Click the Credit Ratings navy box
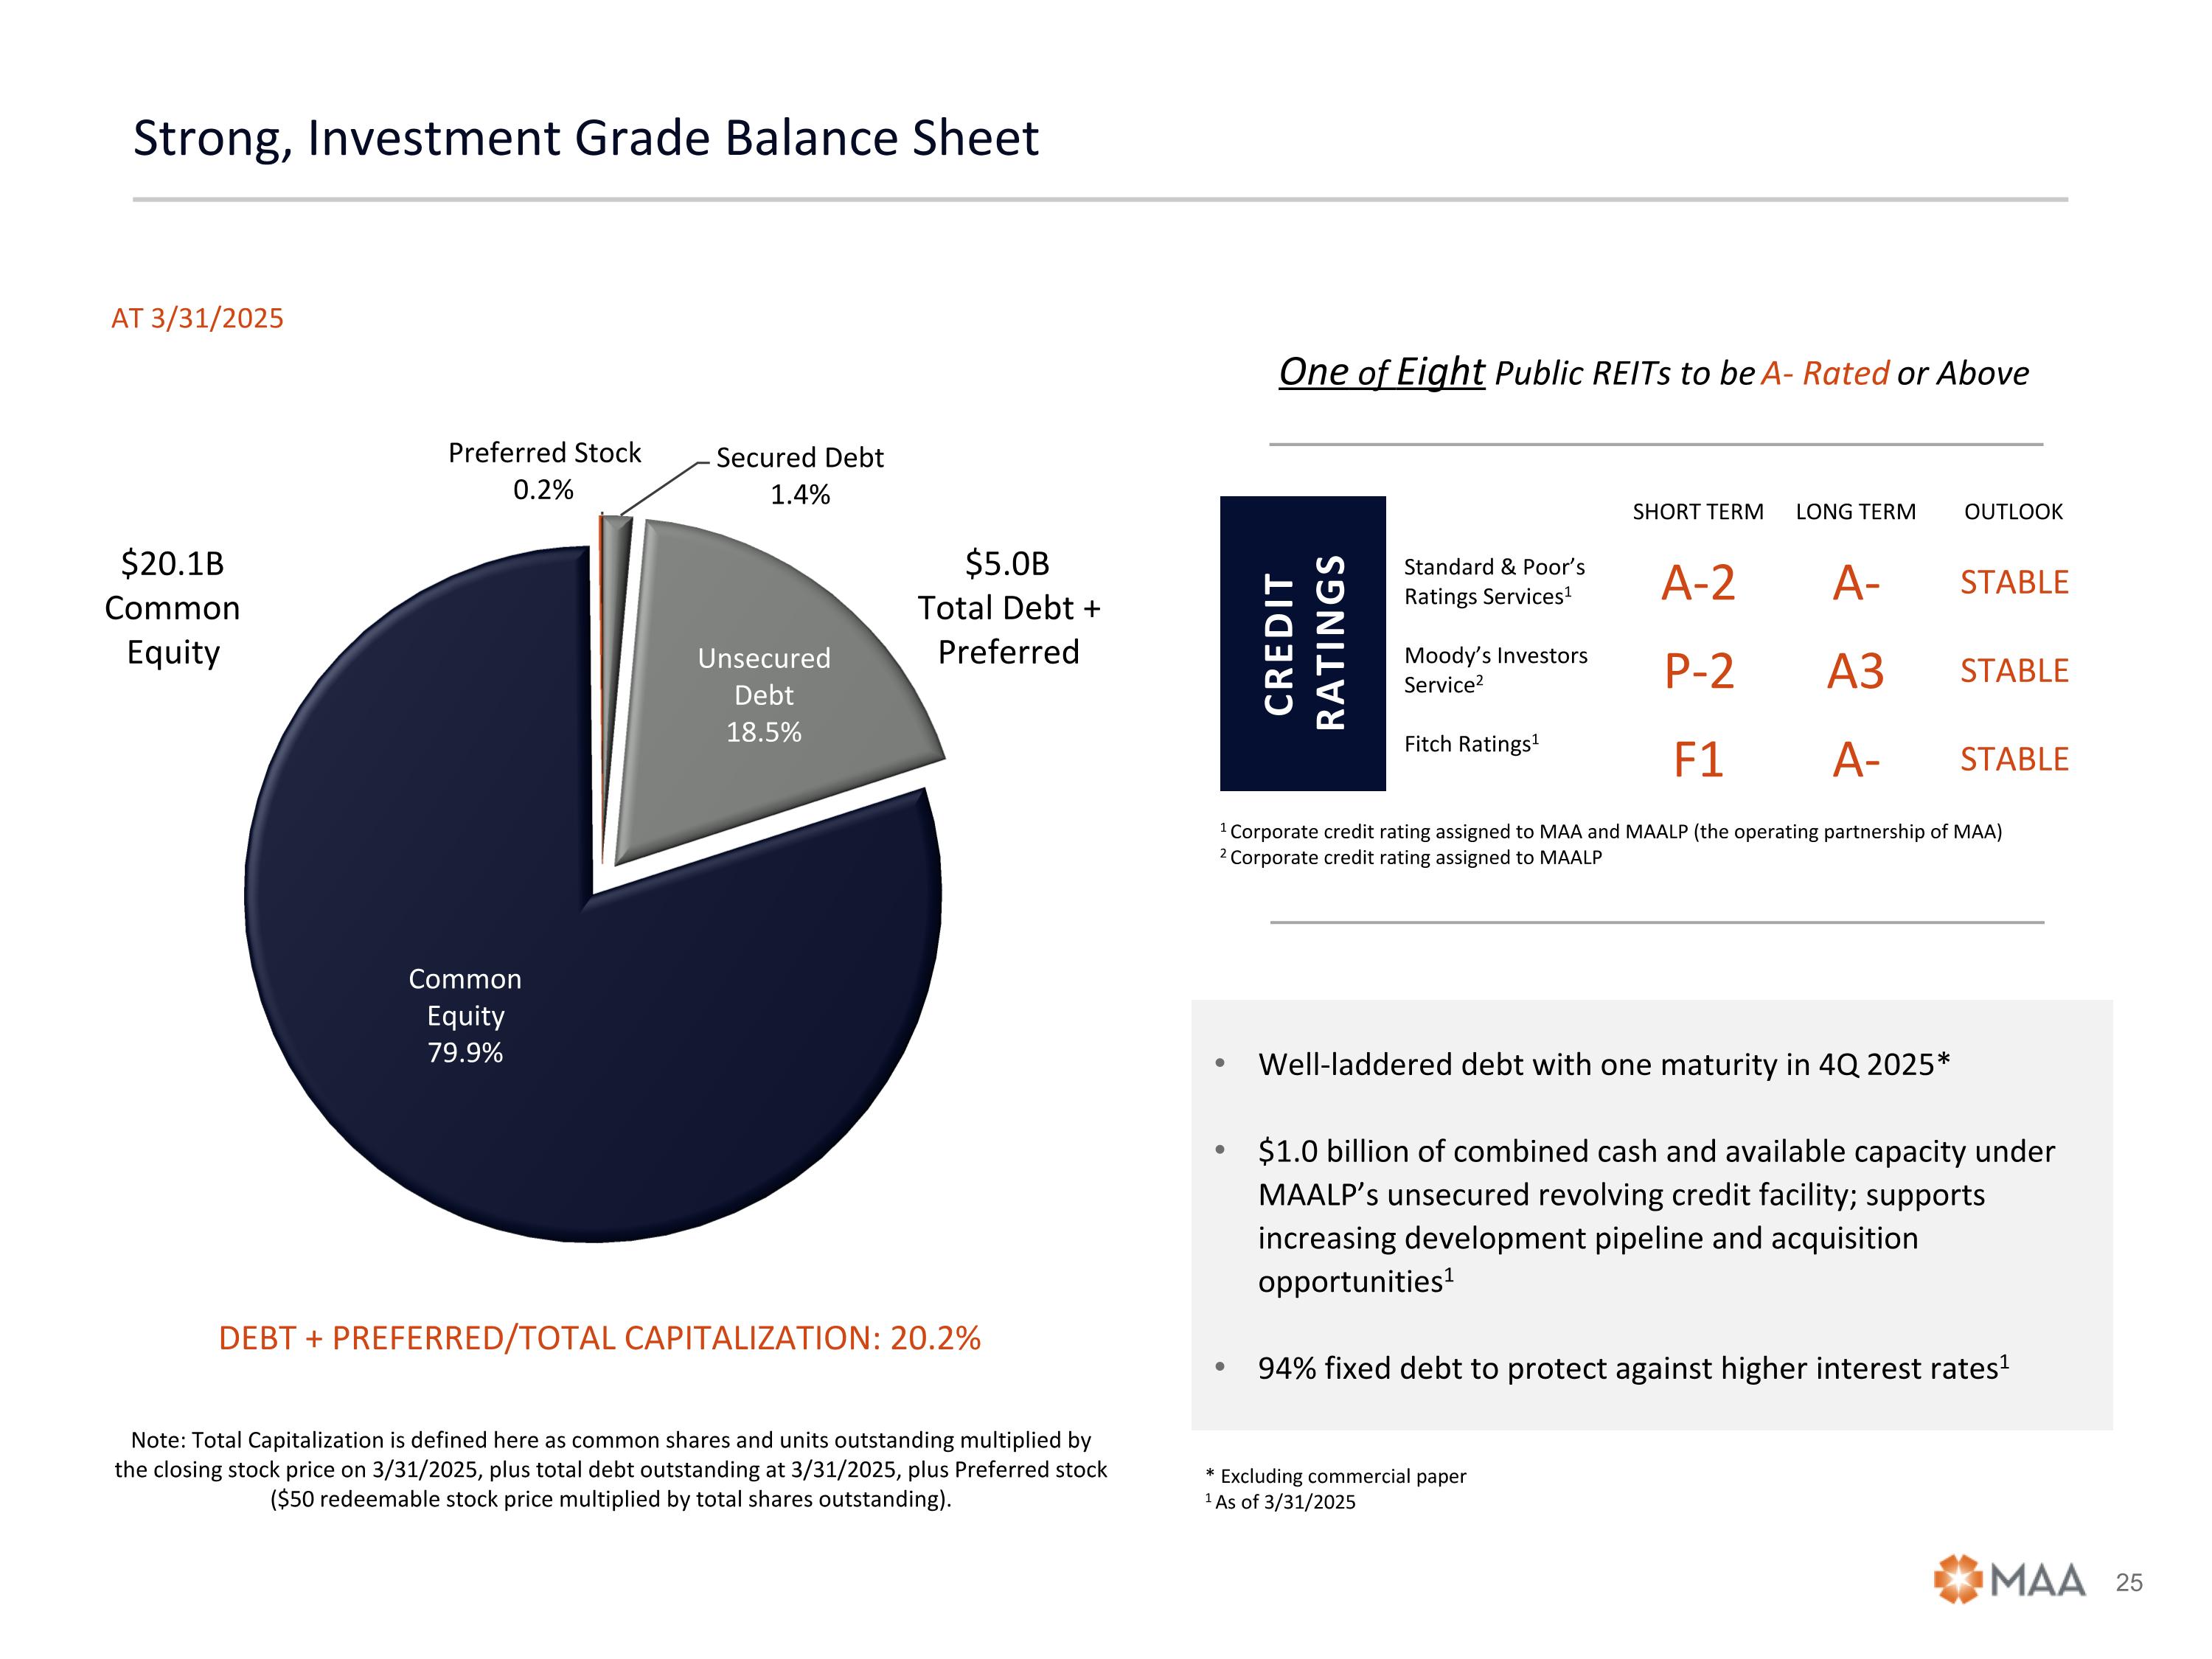The height and width of the screenshot is (1659, 2212). [x=1303, y=643]
